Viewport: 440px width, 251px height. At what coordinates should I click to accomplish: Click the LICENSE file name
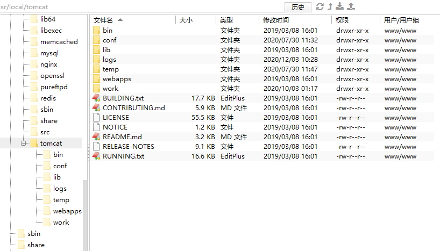pos(116,118)
